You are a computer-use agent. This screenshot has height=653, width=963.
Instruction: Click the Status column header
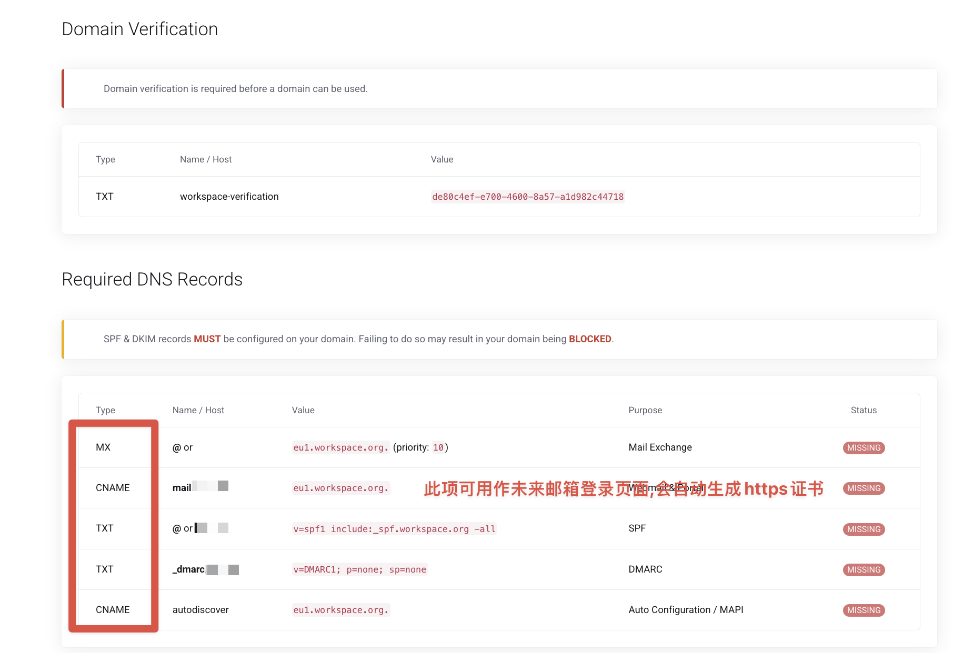point(864,410)
